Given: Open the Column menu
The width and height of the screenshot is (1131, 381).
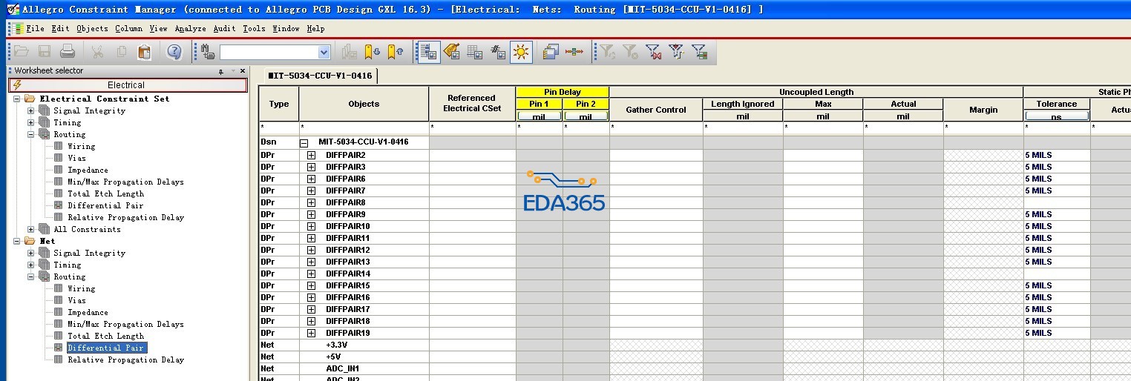Looking at the screenshot, I should click(128, 28).
